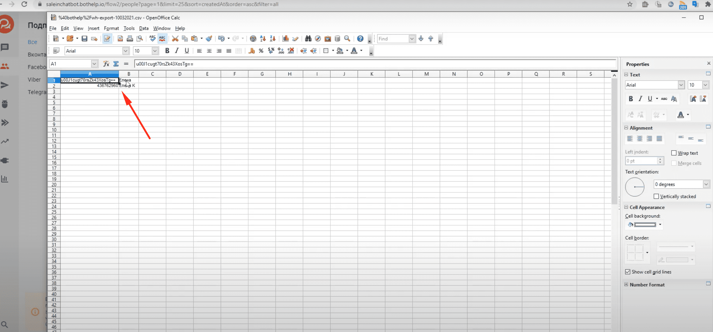Click the cell background color swatch
Image resolution: width=713 pixels, height=332 pixels.
[645, 225]
